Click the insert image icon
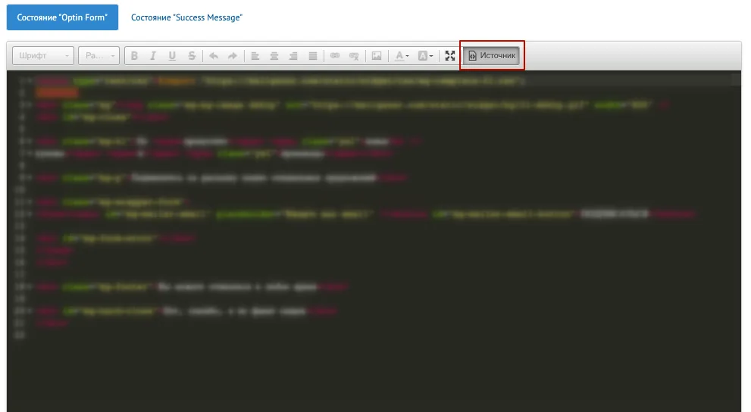The image size is (751, 412). pos(377,56)
